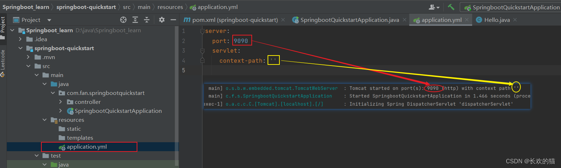
Task: Select the test folder in the tree
Action: point(56,156)
